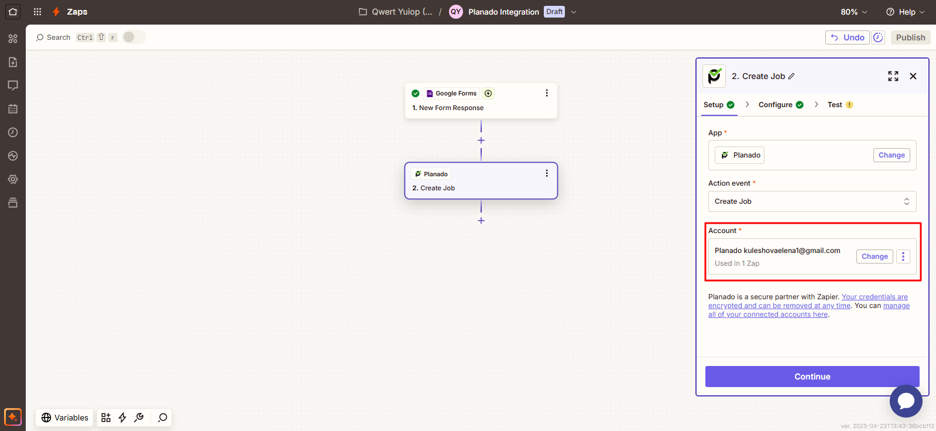Screen dimensions: 936x431
Task: Open the Qwert Yuiop folder breadcrumb
Action: click(395, 12)
